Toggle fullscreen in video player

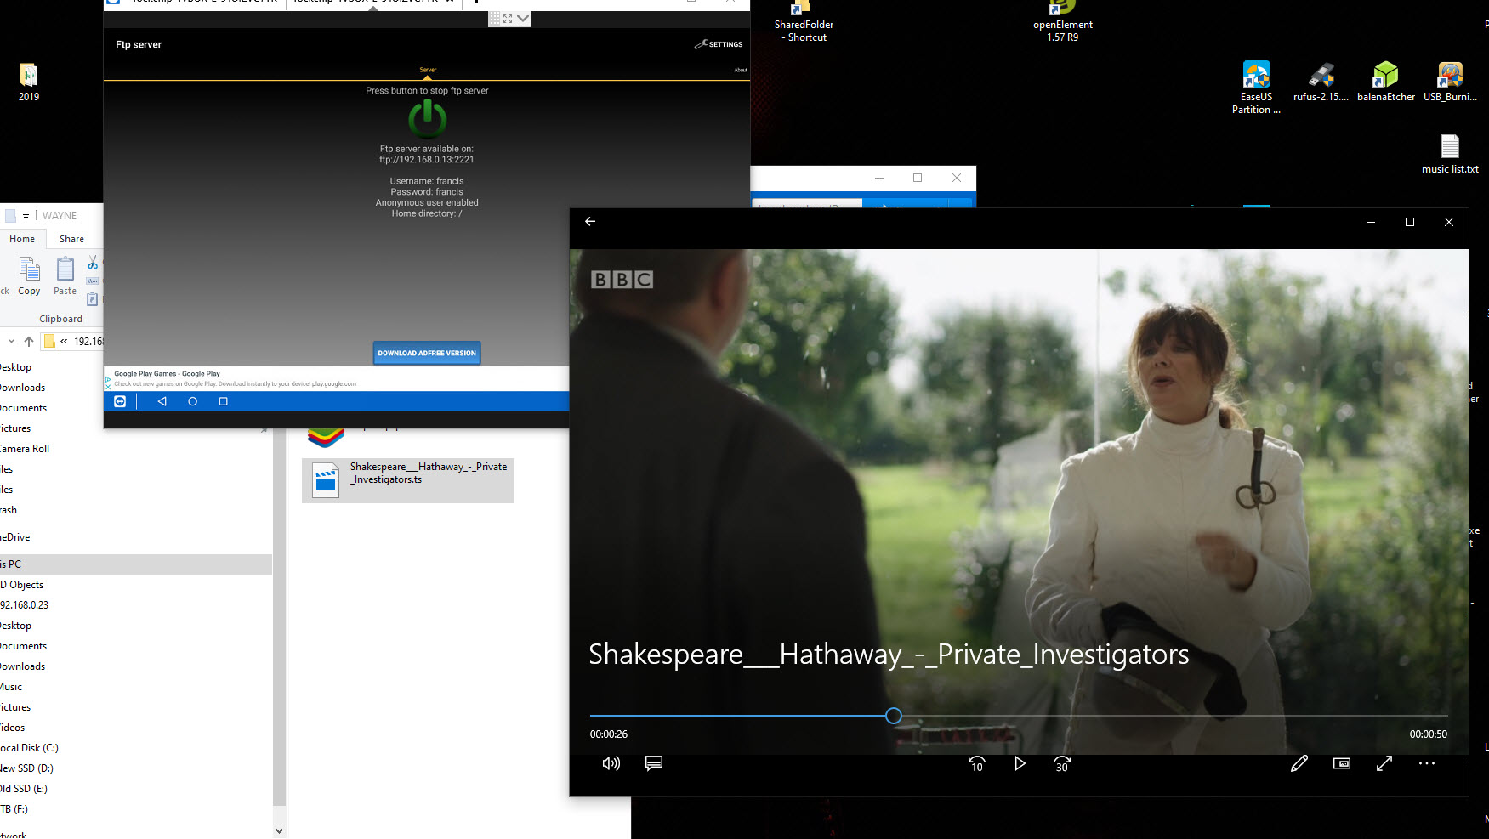click(x=1384, y=763)
